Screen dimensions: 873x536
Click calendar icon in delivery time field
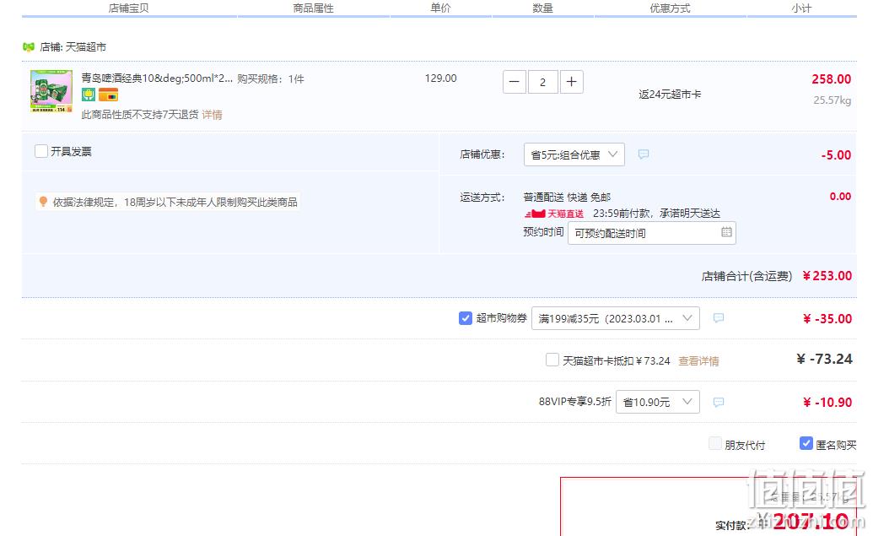click(x=726, y=232)
